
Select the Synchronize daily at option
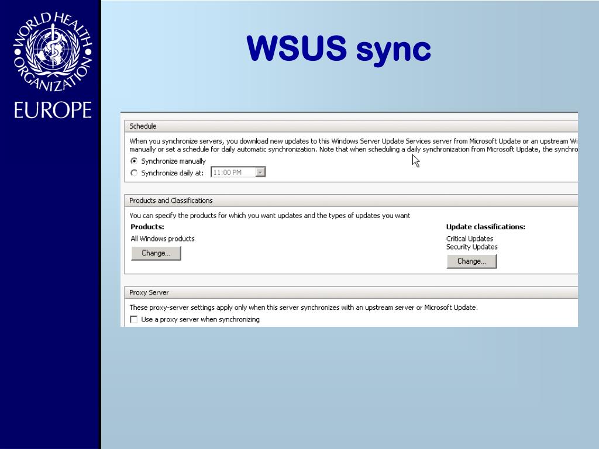134,173
